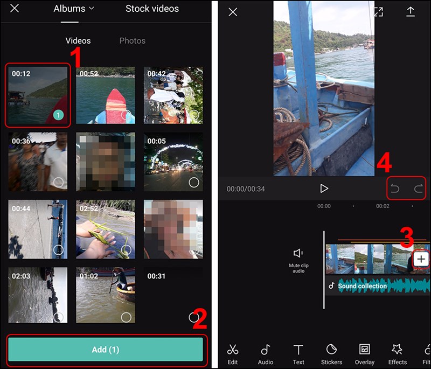Tap the Add (1) button
This screenshot has height=369, width=431.
coord(106,349)
